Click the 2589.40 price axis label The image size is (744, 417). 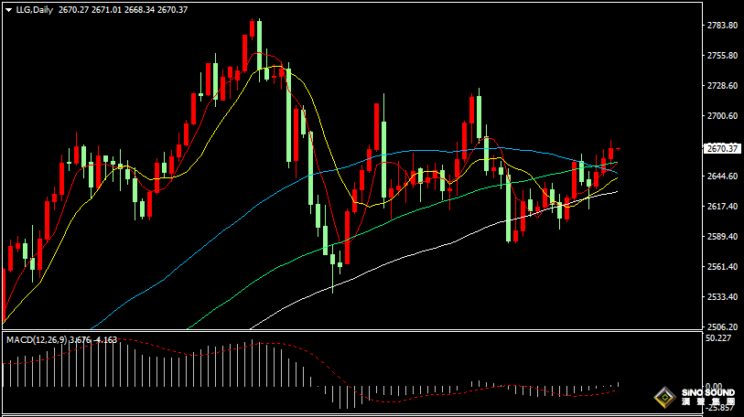pos(722,236)
